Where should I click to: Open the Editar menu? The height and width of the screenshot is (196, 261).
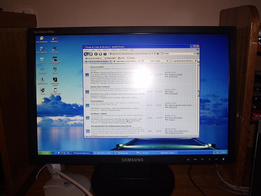[x=93, y=50]
